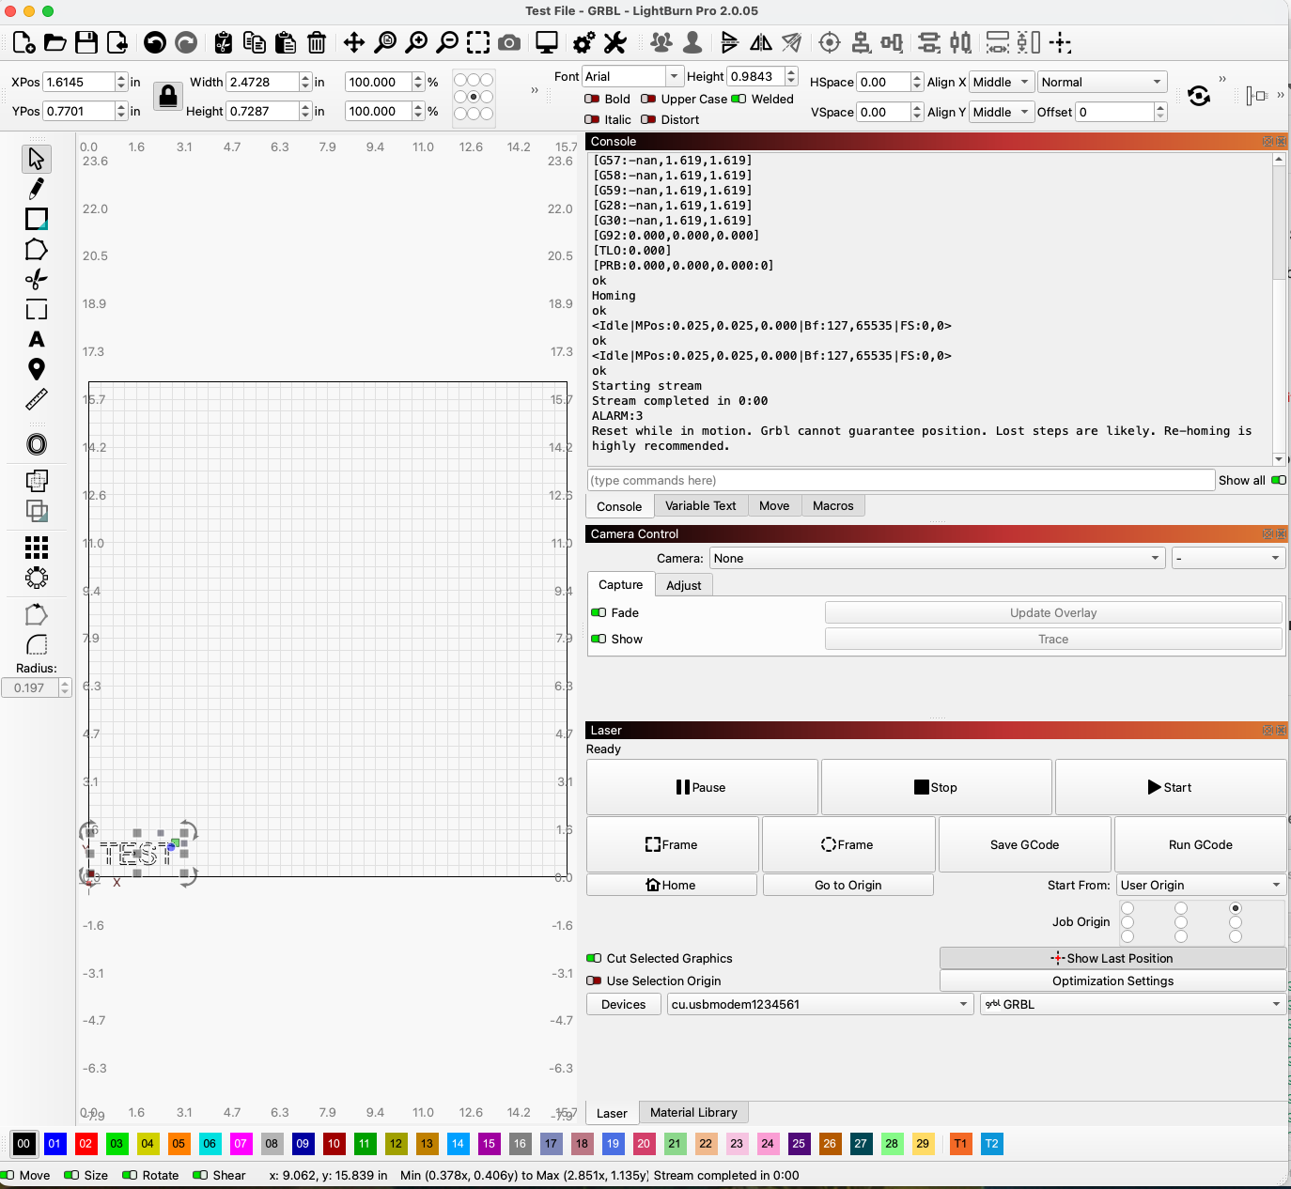
Task: Select the Create Text tool
Action: (x=37, y=340)
